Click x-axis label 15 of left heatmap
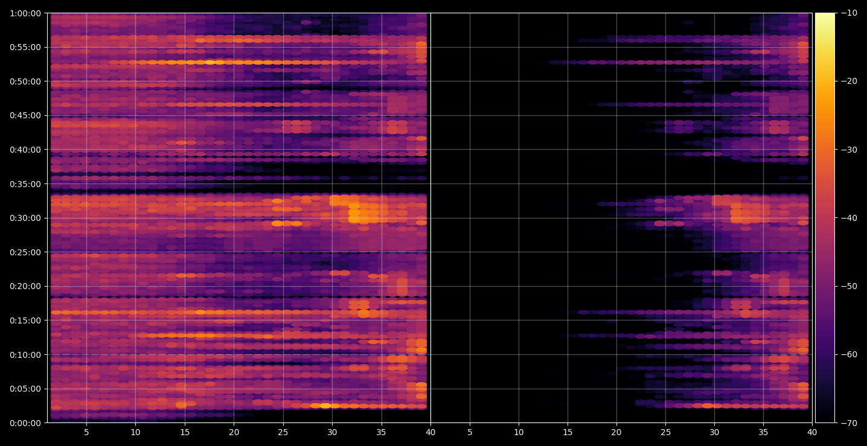Screen dimensions: 867x446 point(185,432)
